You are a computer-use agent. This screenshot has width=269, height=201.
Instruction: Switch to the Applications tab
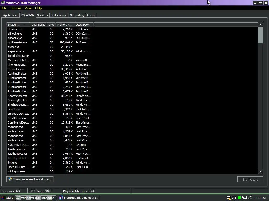pos(11,15)
